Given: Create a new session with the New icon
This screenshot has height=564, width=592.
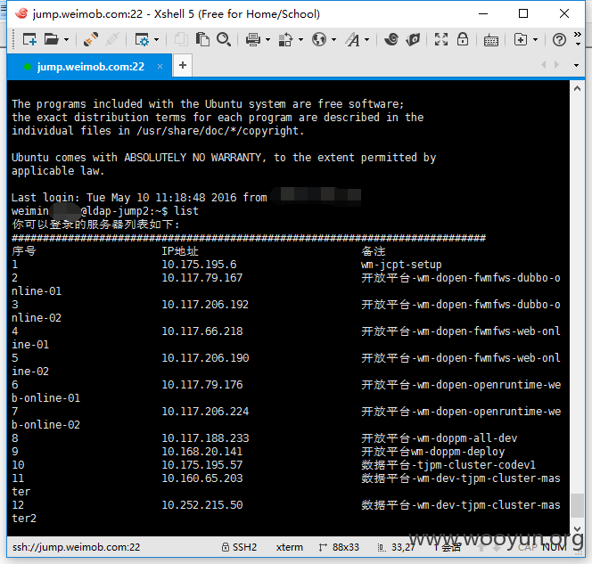Looking at the screenshot, I should point(29,39).
